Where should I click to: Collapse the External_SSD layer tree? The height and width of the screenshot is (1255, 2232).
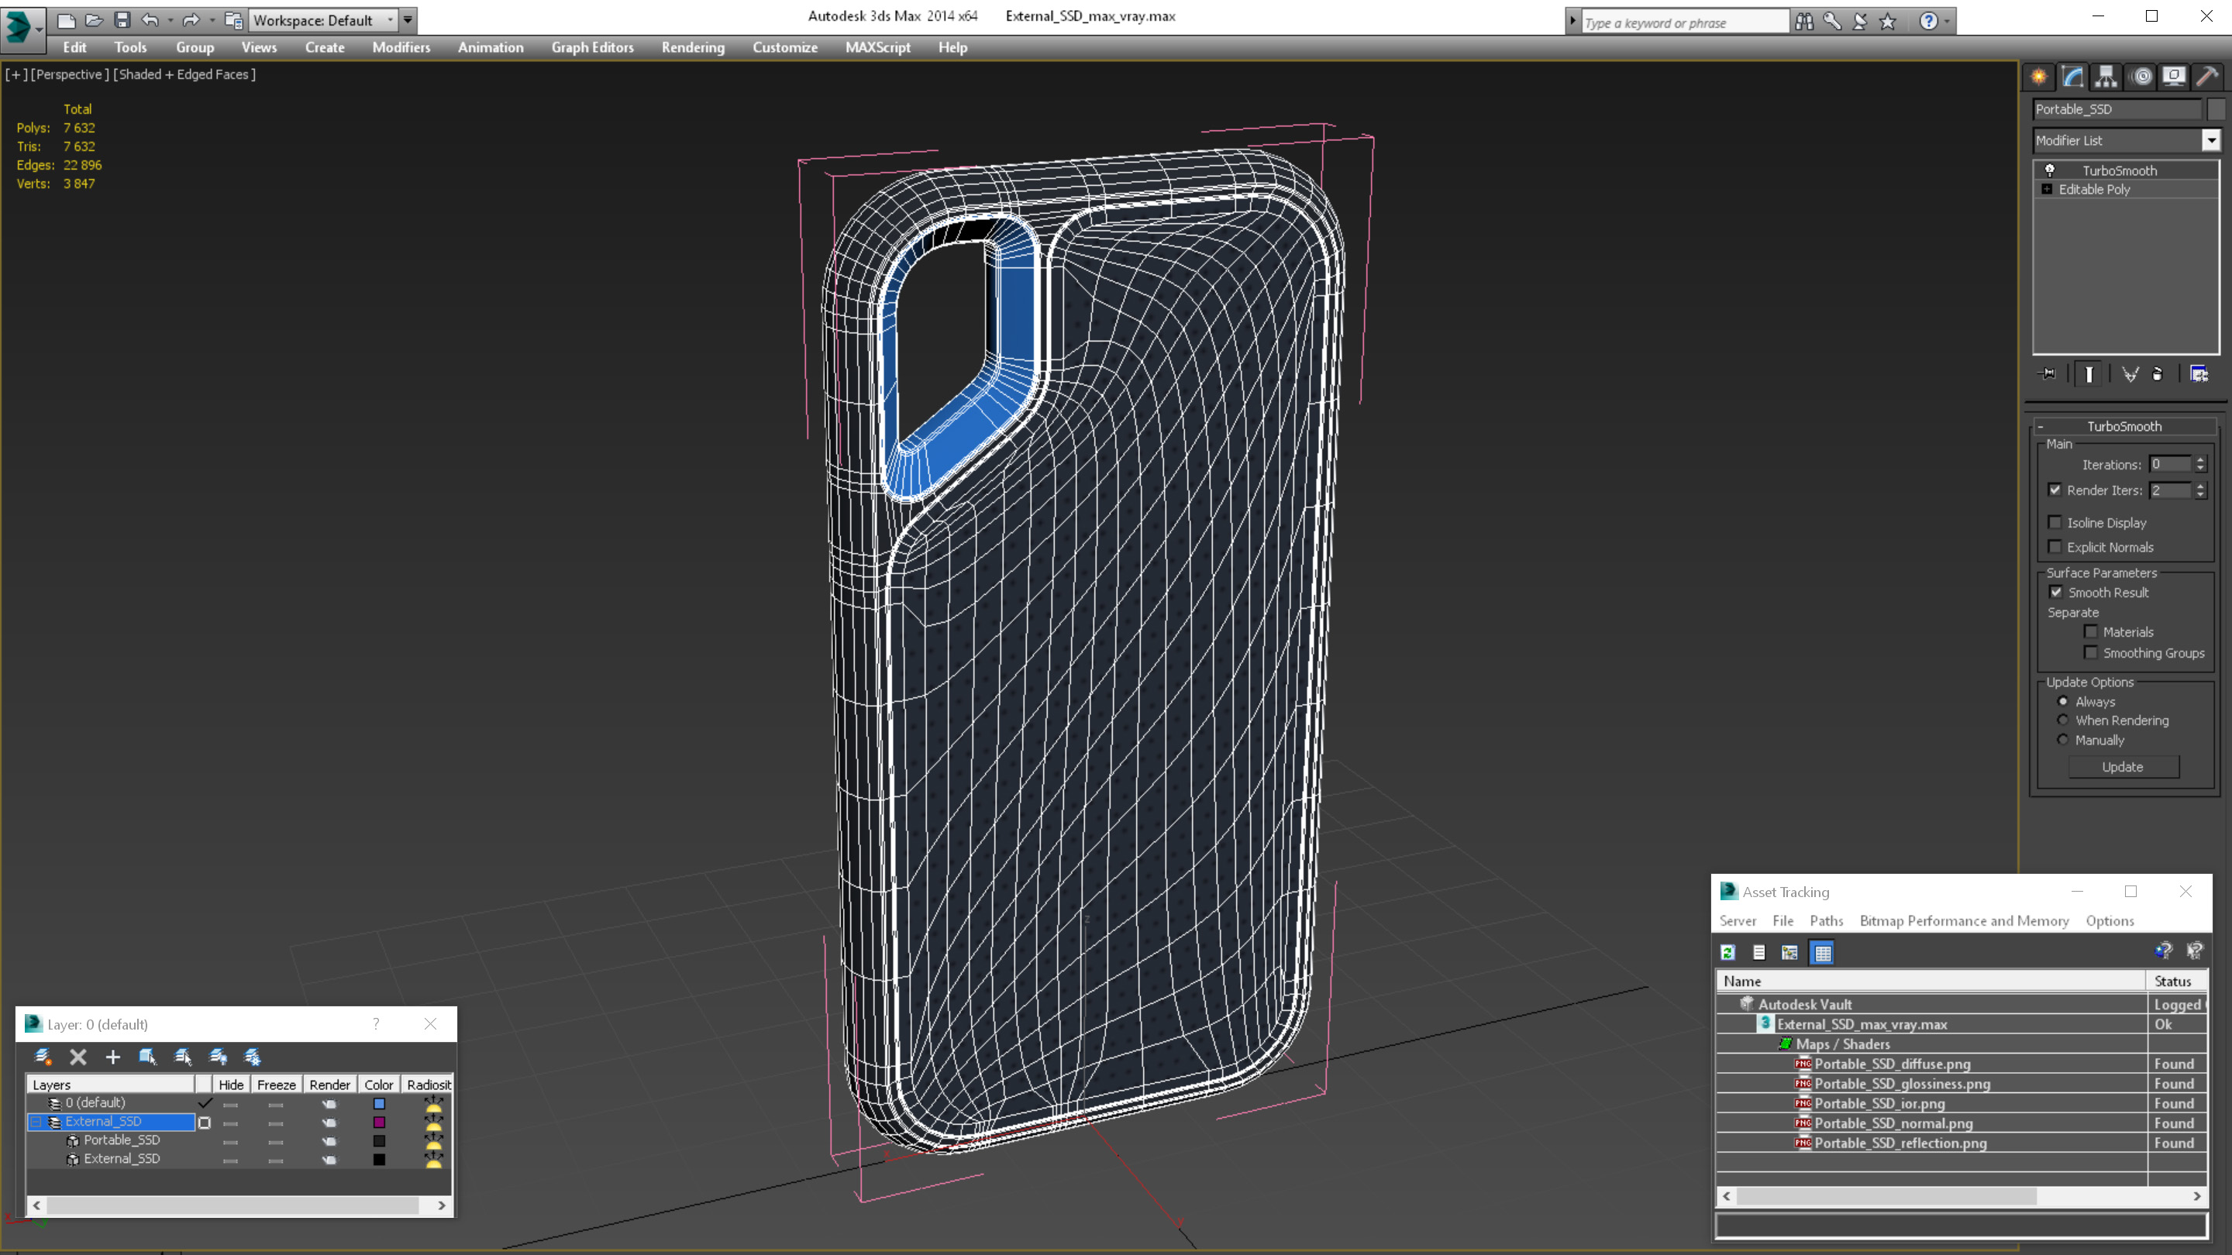(x=36, y=1122)
